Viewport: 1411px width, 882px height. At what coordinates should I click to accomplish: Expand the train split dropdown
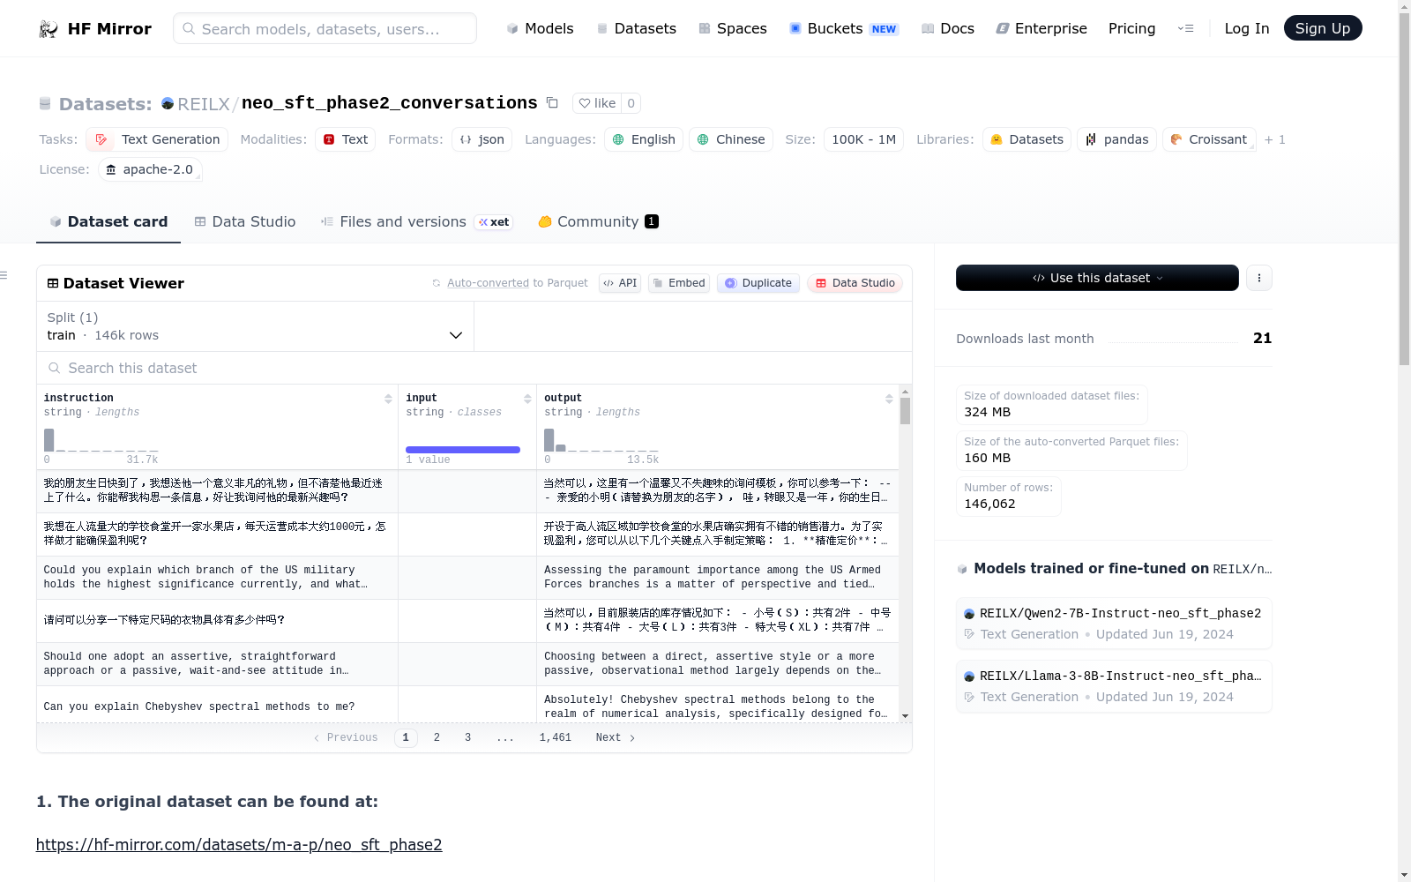pyautogui.click(x=255, y=326)
